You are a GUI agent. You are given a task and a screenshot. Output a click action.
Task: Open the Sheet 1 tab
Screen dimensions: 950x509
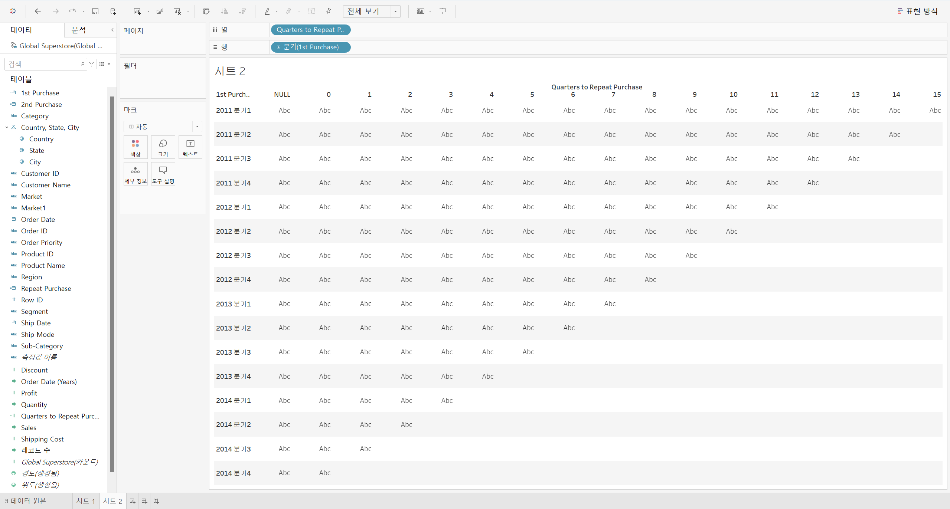[x=86, y=501]
